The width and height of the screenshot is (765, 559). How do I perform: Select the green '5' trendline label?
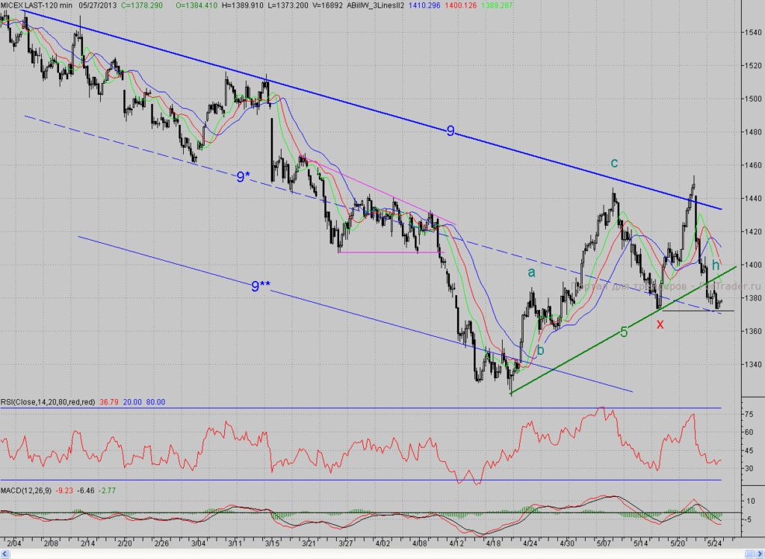click(624, 332)
